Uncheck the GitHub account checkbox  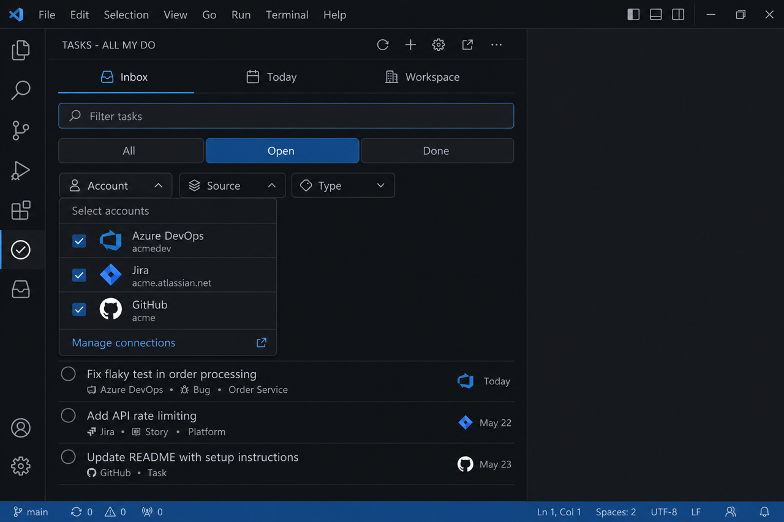[79, 310]
